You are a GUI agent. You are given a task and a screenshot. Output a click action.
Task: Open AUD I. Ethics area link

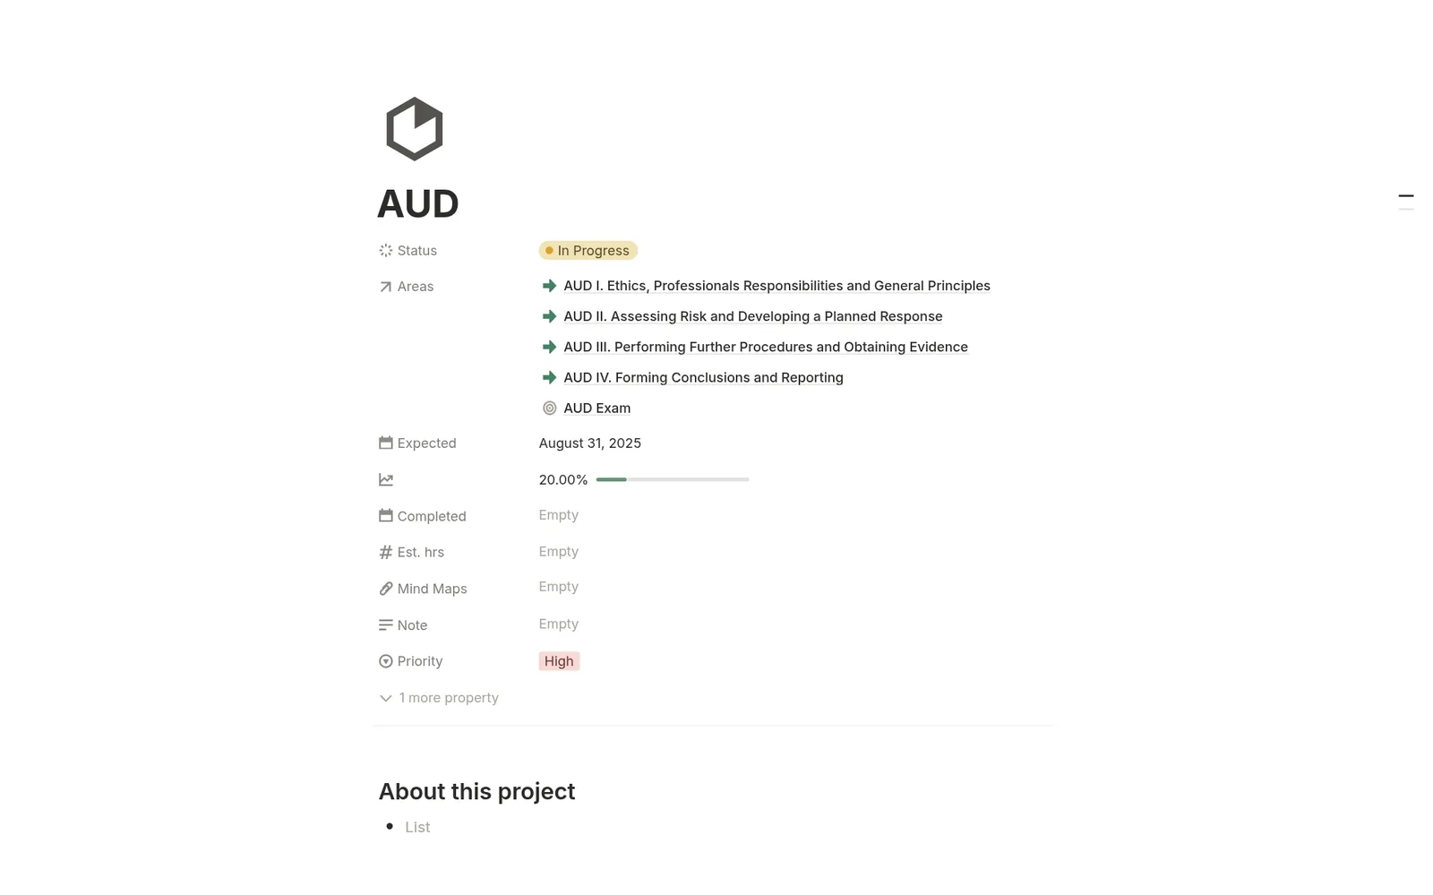(x=777, y=286)
